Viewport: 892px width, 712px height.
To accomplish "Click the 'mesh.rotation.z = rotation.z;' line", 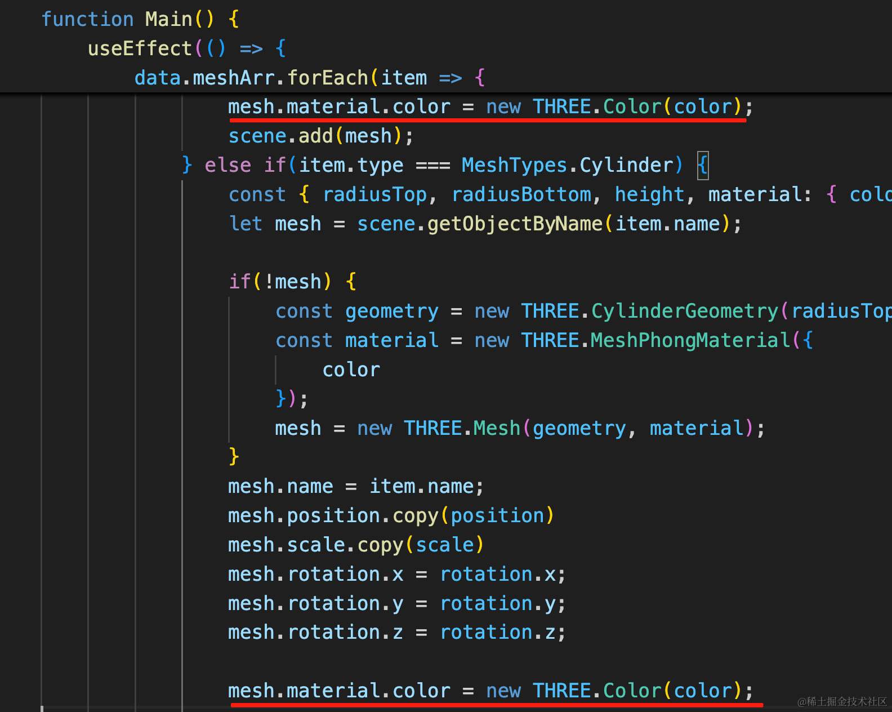I will coord(397,633).
